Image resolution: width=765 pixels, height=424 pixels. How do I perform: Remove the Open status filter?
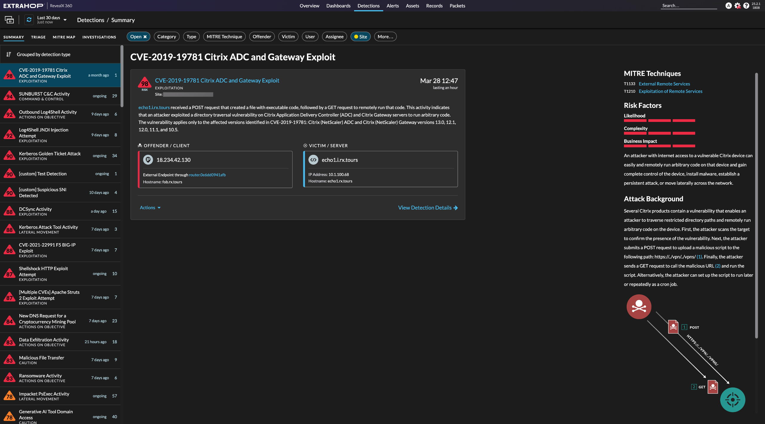[x=145, y=37]
